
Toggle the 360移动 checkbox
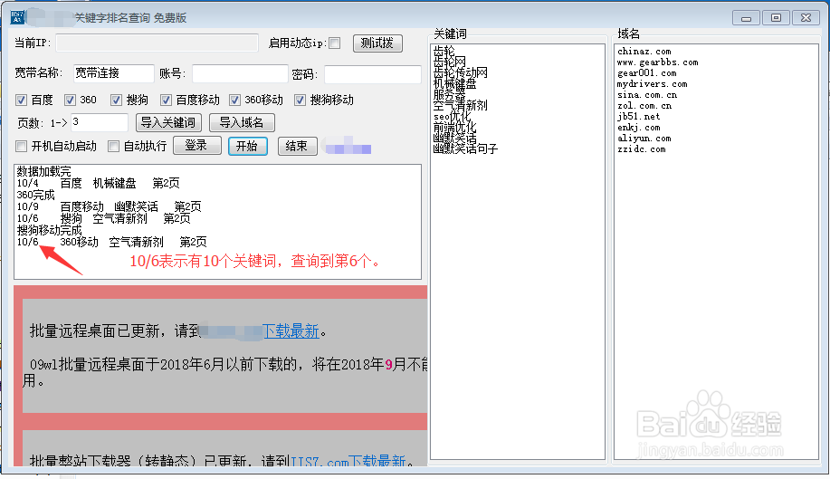coord(234,100)
